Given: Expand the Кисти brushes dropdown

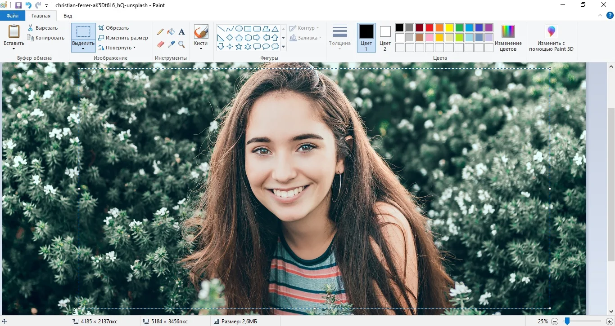Looking at the screenshot, I should [201, 48].
